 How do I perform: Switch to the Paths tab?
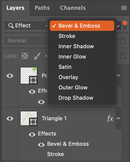pyautogui.click(x=42, y=8)
